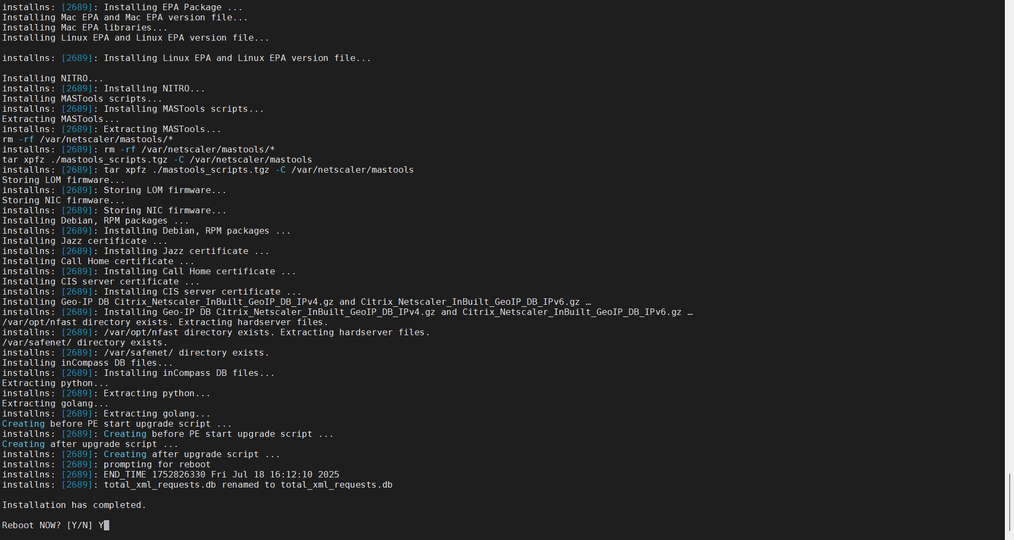
Task: Click the scrollbar thumb at the bottom right
Action: [1009, 503]
